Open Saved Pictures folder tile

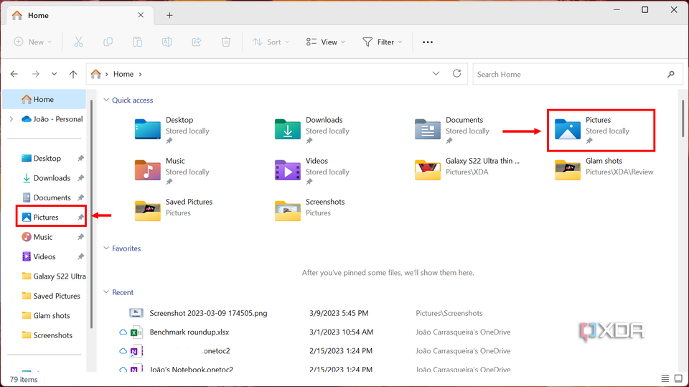174,210
